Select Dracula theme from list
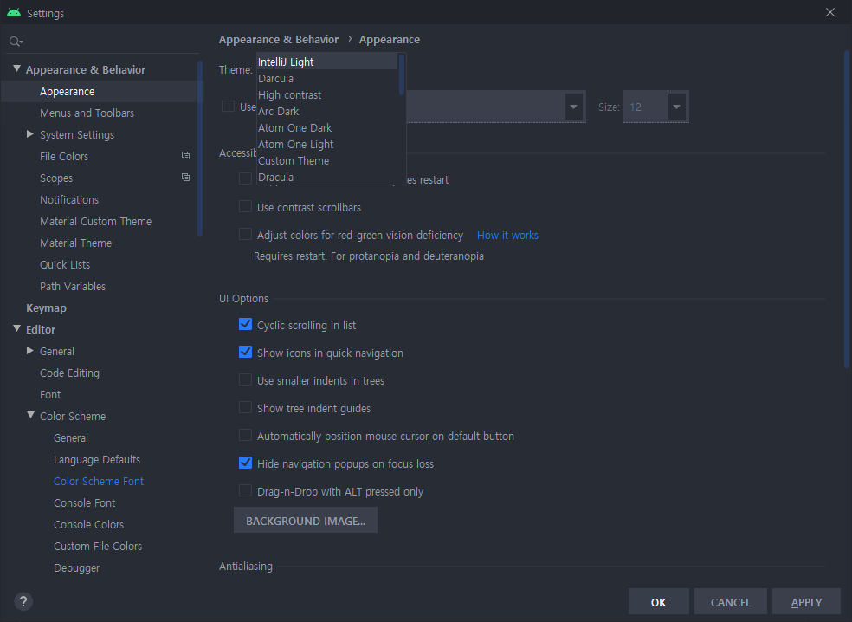Screen dimensions: 852x622 [x=327, y=177]
